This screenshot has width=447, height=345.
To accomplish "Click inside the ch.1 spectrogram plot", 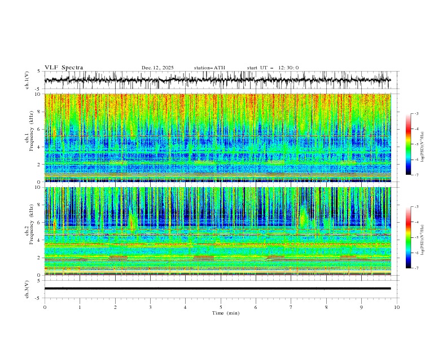I will pos(218,138).
